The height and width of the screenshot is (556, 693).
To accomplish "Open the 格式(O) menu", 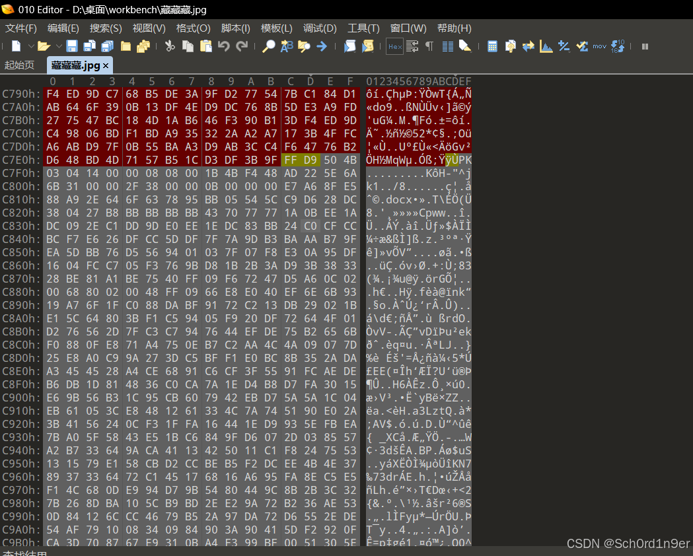I will point(193,28).
